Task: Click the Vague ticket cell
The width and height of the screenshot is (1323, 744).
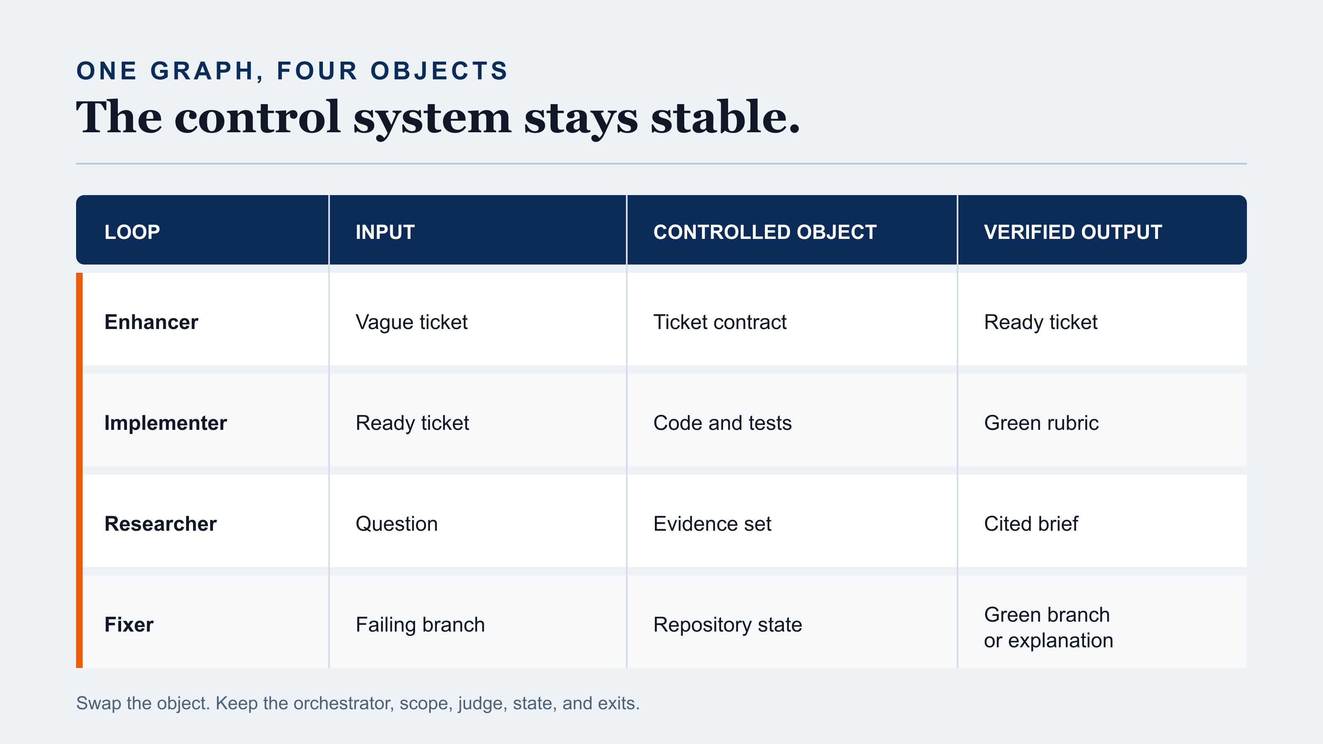Action: tap(411, 322)
